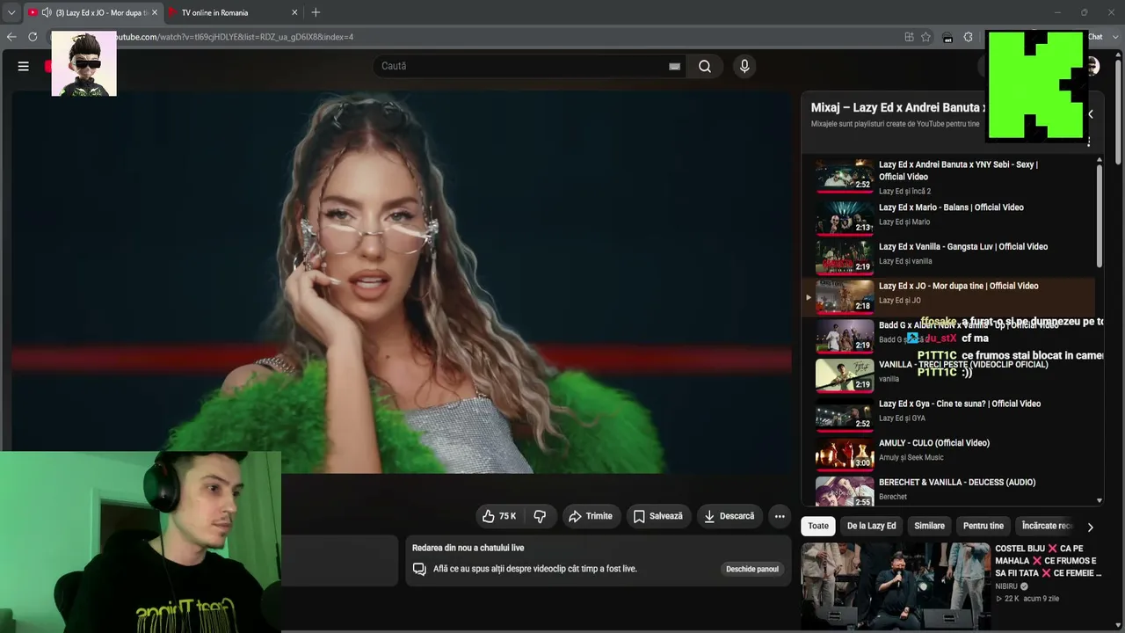Click the NIBIRU channel name
1125x633 pixels.
click(x=1006, y=586)
